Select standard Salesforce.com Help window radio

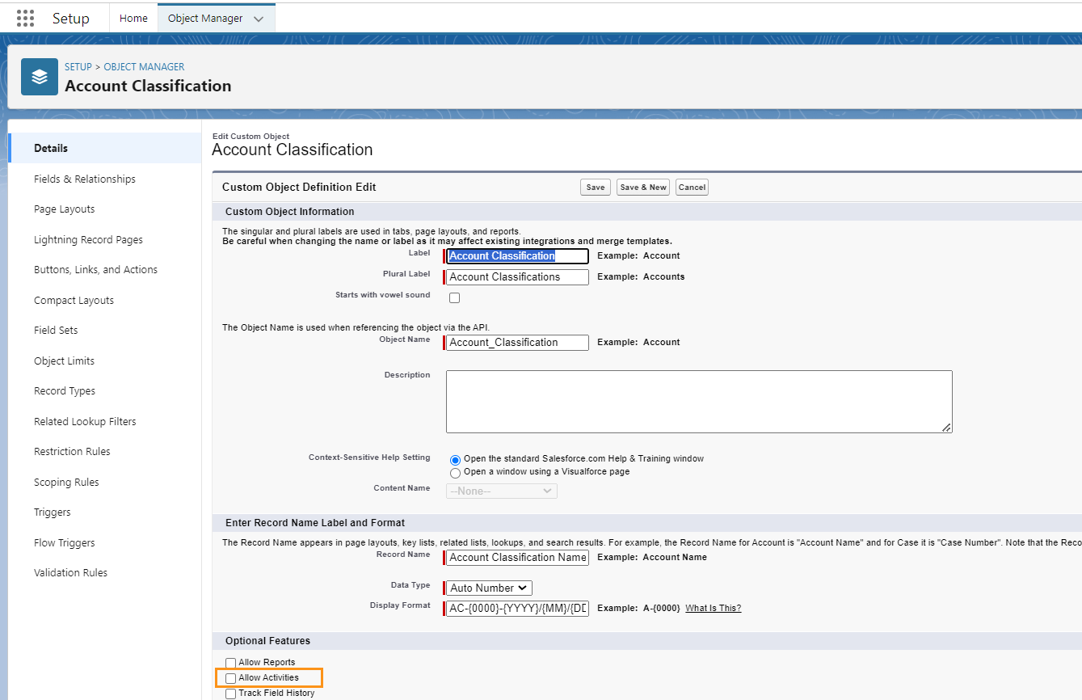(x=455, y=459)
